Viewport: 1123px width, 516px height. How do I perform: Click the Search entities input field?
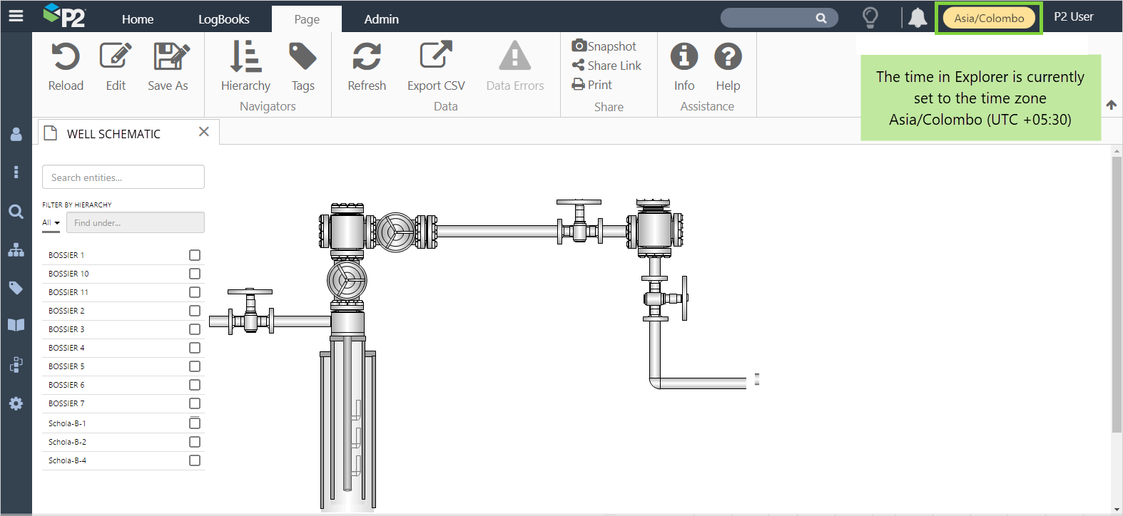[x=123, y=177]
